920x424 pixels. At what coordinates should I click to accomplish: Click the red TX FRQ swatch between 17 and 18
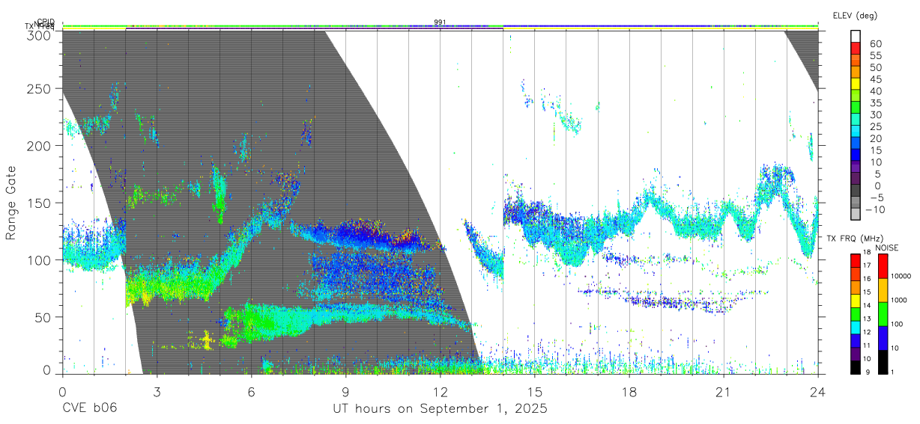pos(856,260)
